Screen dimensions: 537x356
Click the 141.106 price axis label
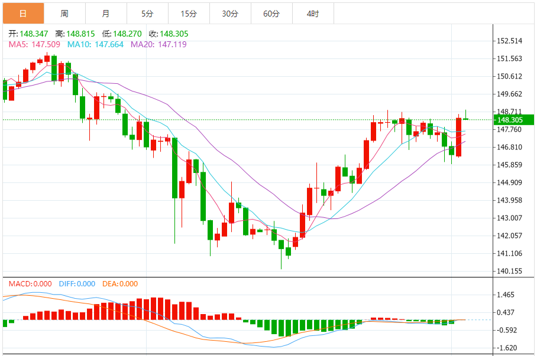click(x=510, y=253)
